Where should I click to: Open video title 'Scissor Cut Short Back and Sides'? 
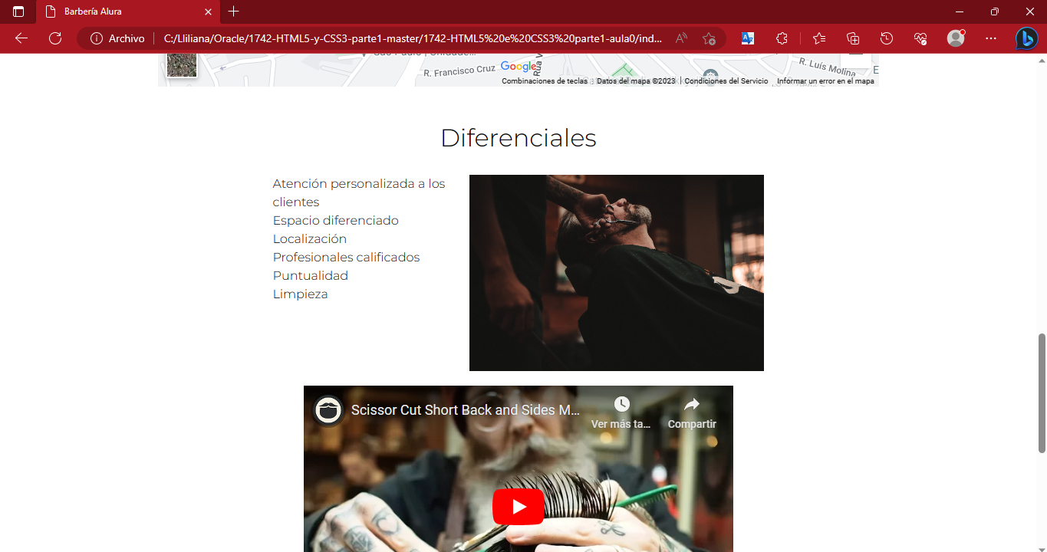coord(466,410)
